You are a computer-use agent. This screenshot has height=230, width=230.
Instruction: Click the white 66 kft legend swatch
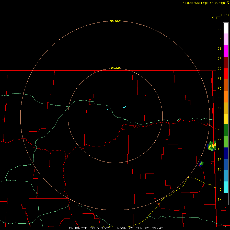point(226,28)
